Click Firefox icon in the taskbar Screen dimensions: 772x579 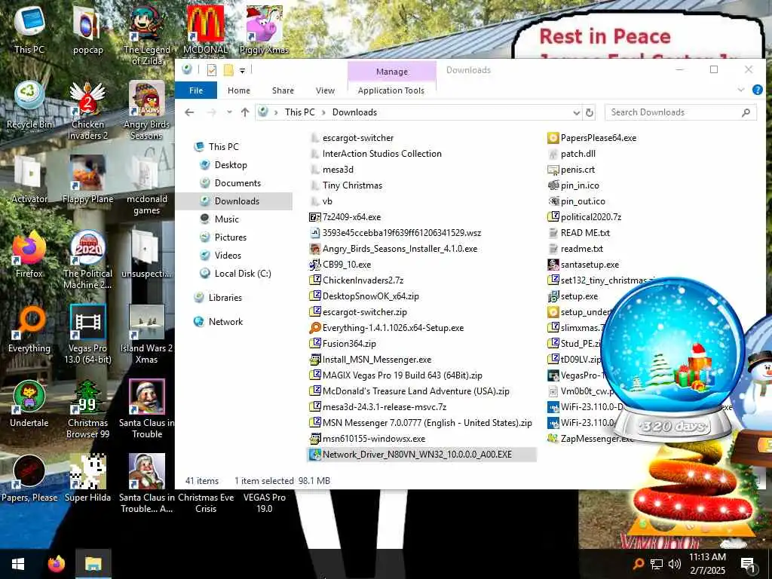pyautogui.click(x=57, y=564)
